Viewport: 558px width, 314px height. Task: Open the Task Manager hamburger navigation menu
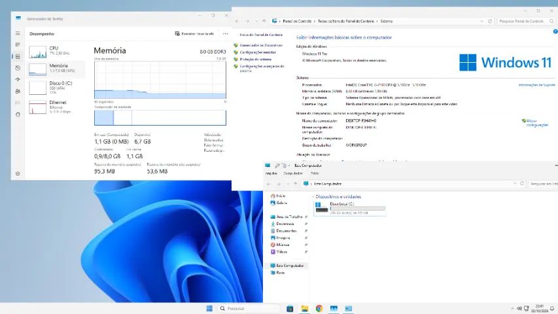18,33
